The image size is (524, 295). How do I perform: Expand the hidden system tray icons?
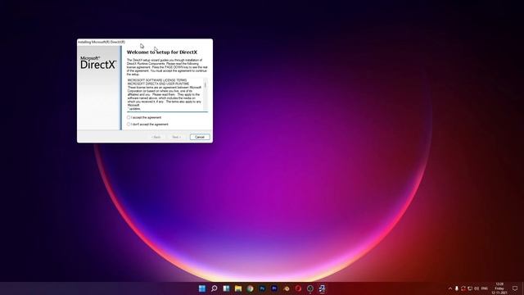coord(450,288)
